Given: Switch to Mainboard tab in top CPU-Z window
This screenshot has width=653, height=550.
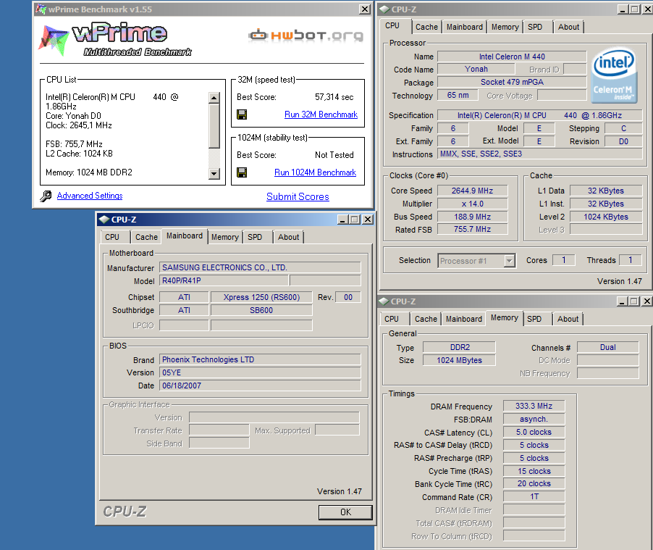Looking at the screenshot, I should click(464, 27).
